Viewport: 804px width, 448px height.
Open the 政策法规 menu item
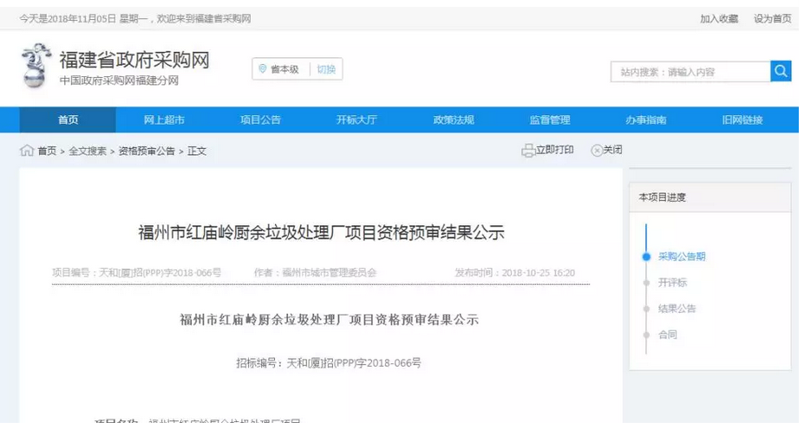(x=454, y=120)
